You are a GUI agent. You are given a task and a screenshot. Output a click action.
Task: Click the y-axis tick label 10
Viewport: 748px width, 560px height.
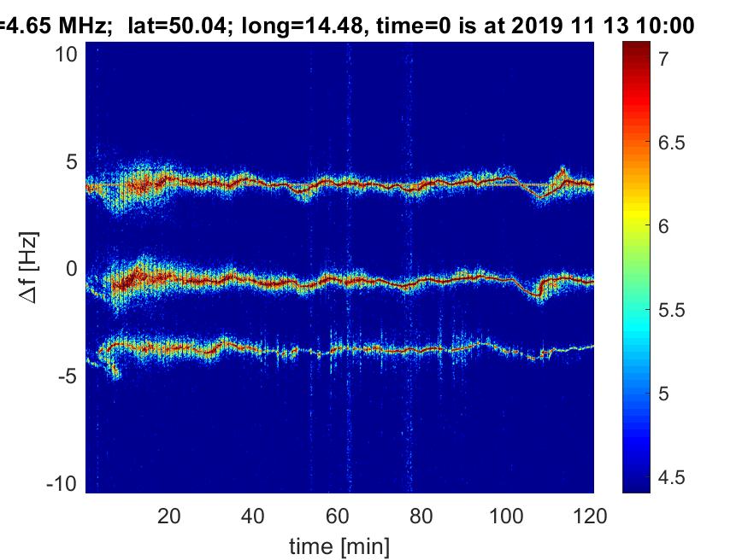66,55
